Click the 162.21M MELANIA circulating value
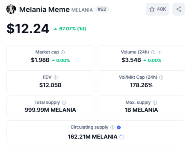This screenshot has width=186, height=147. (x=92, y=137)
